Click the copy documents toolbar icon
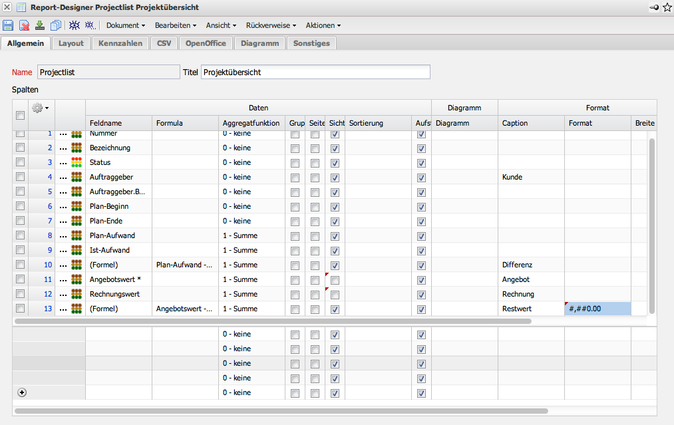Image resolution: width=674 pixels, height=425 pixels. [x=56, y=25]
